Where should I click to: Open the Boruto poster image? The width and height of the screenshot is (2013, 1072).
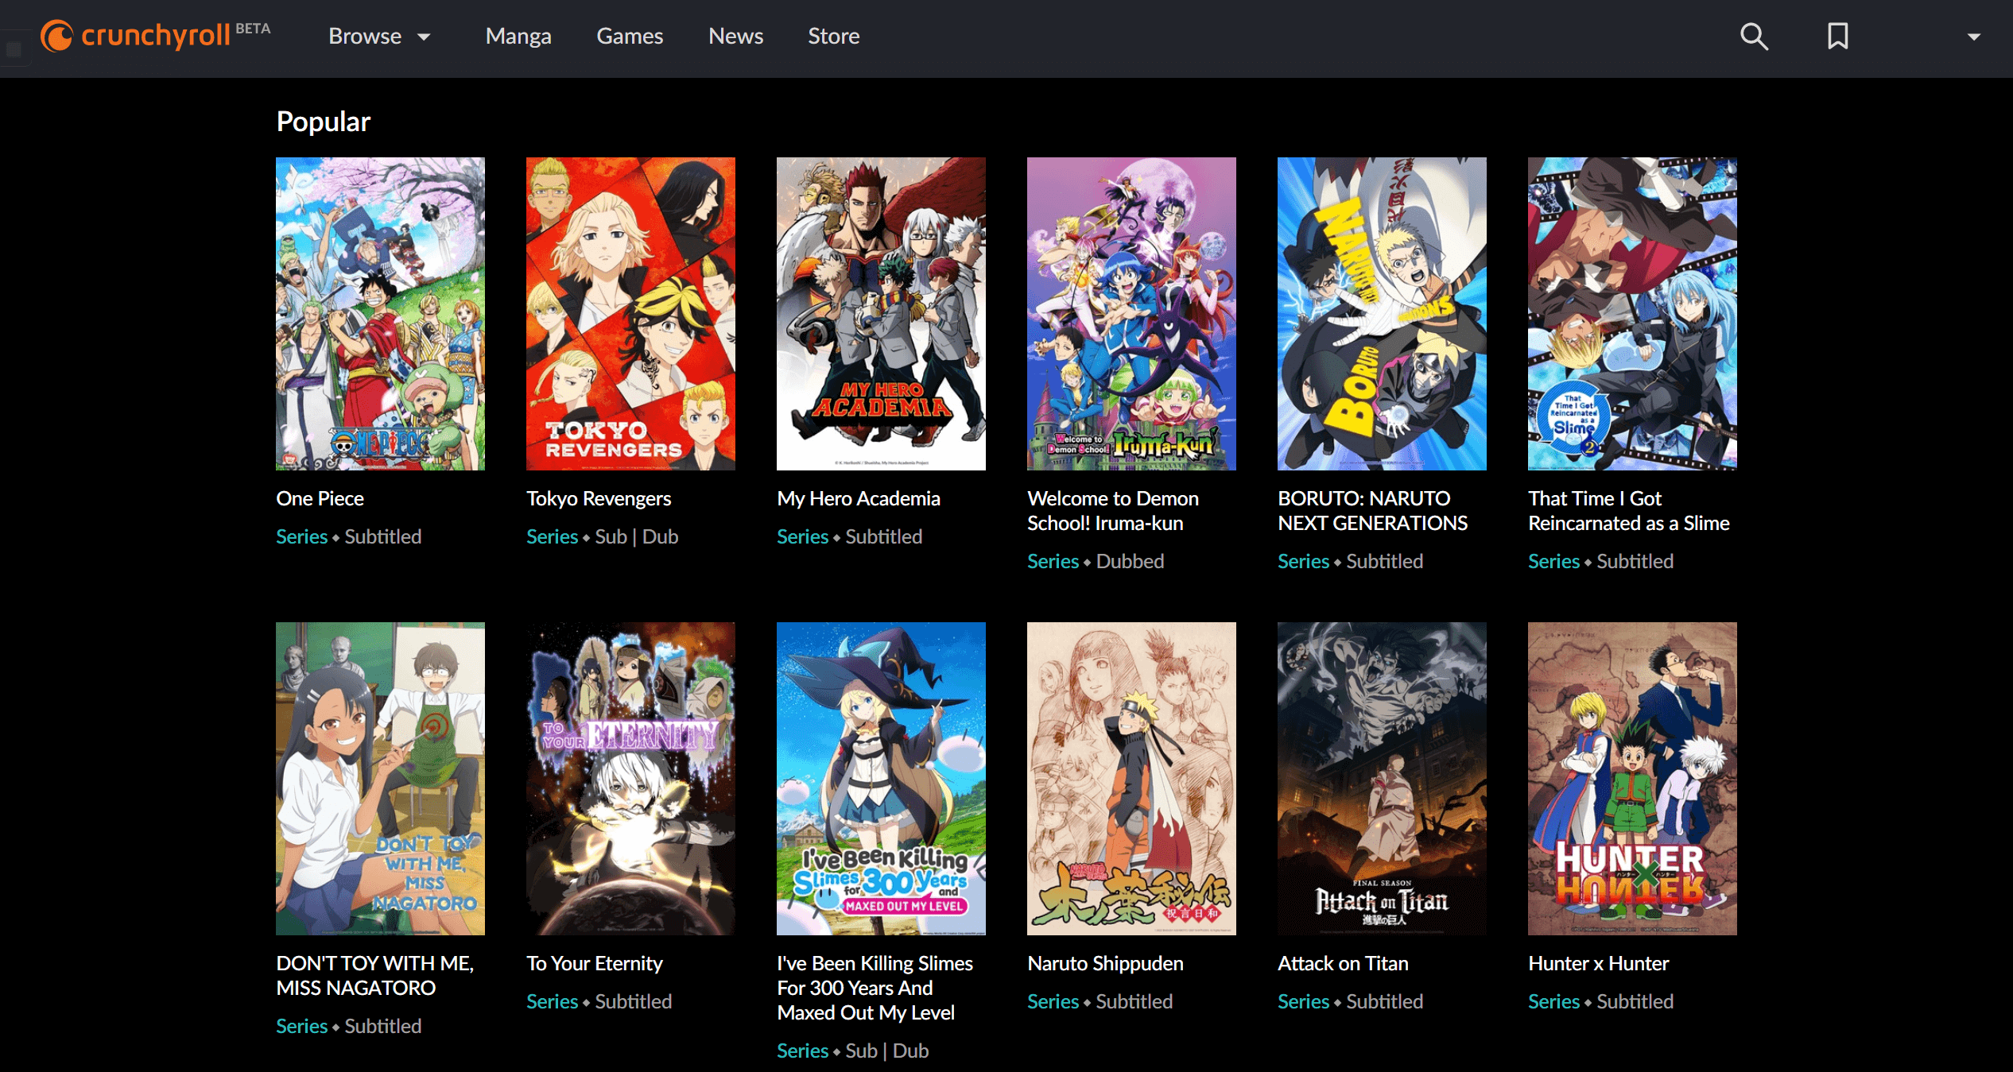[x=1382, y=314]
